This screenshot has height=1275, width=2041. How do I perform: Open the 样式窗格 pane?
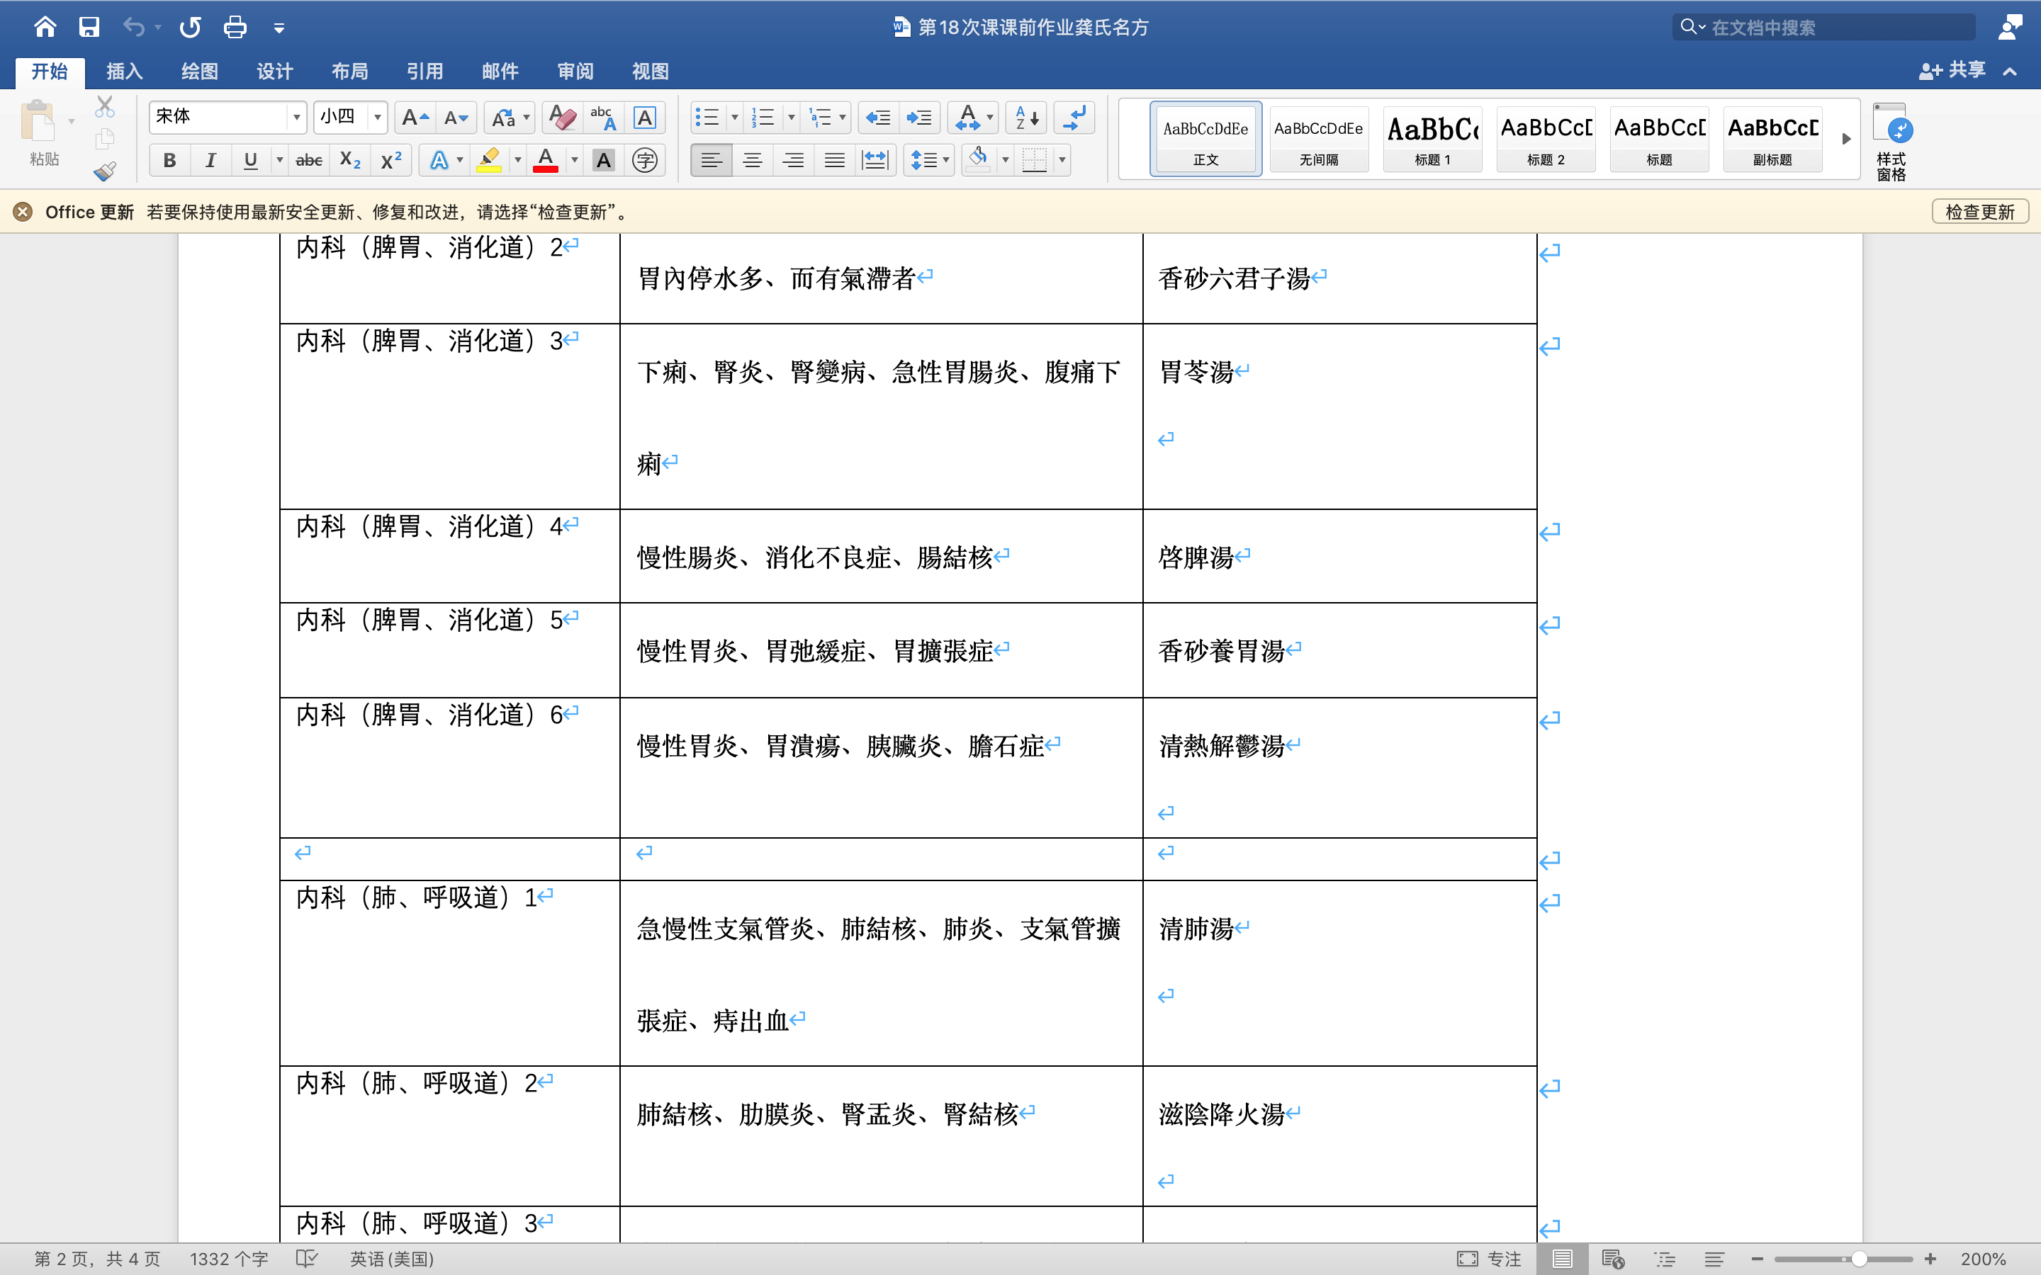1891,141
